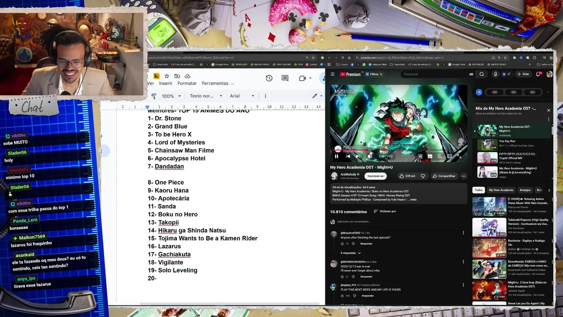Star the Google Docs document
Image resolution: width=563 pixels, height=317 pixels.
click(x=167, y=76)
